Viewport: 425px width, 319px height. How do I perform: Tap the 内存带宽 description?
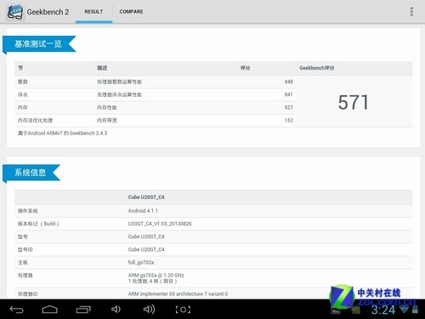point(107,120)
